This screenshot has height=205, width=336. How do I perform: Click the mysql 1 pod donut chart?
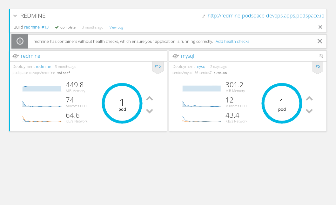(x=282, y=103)
